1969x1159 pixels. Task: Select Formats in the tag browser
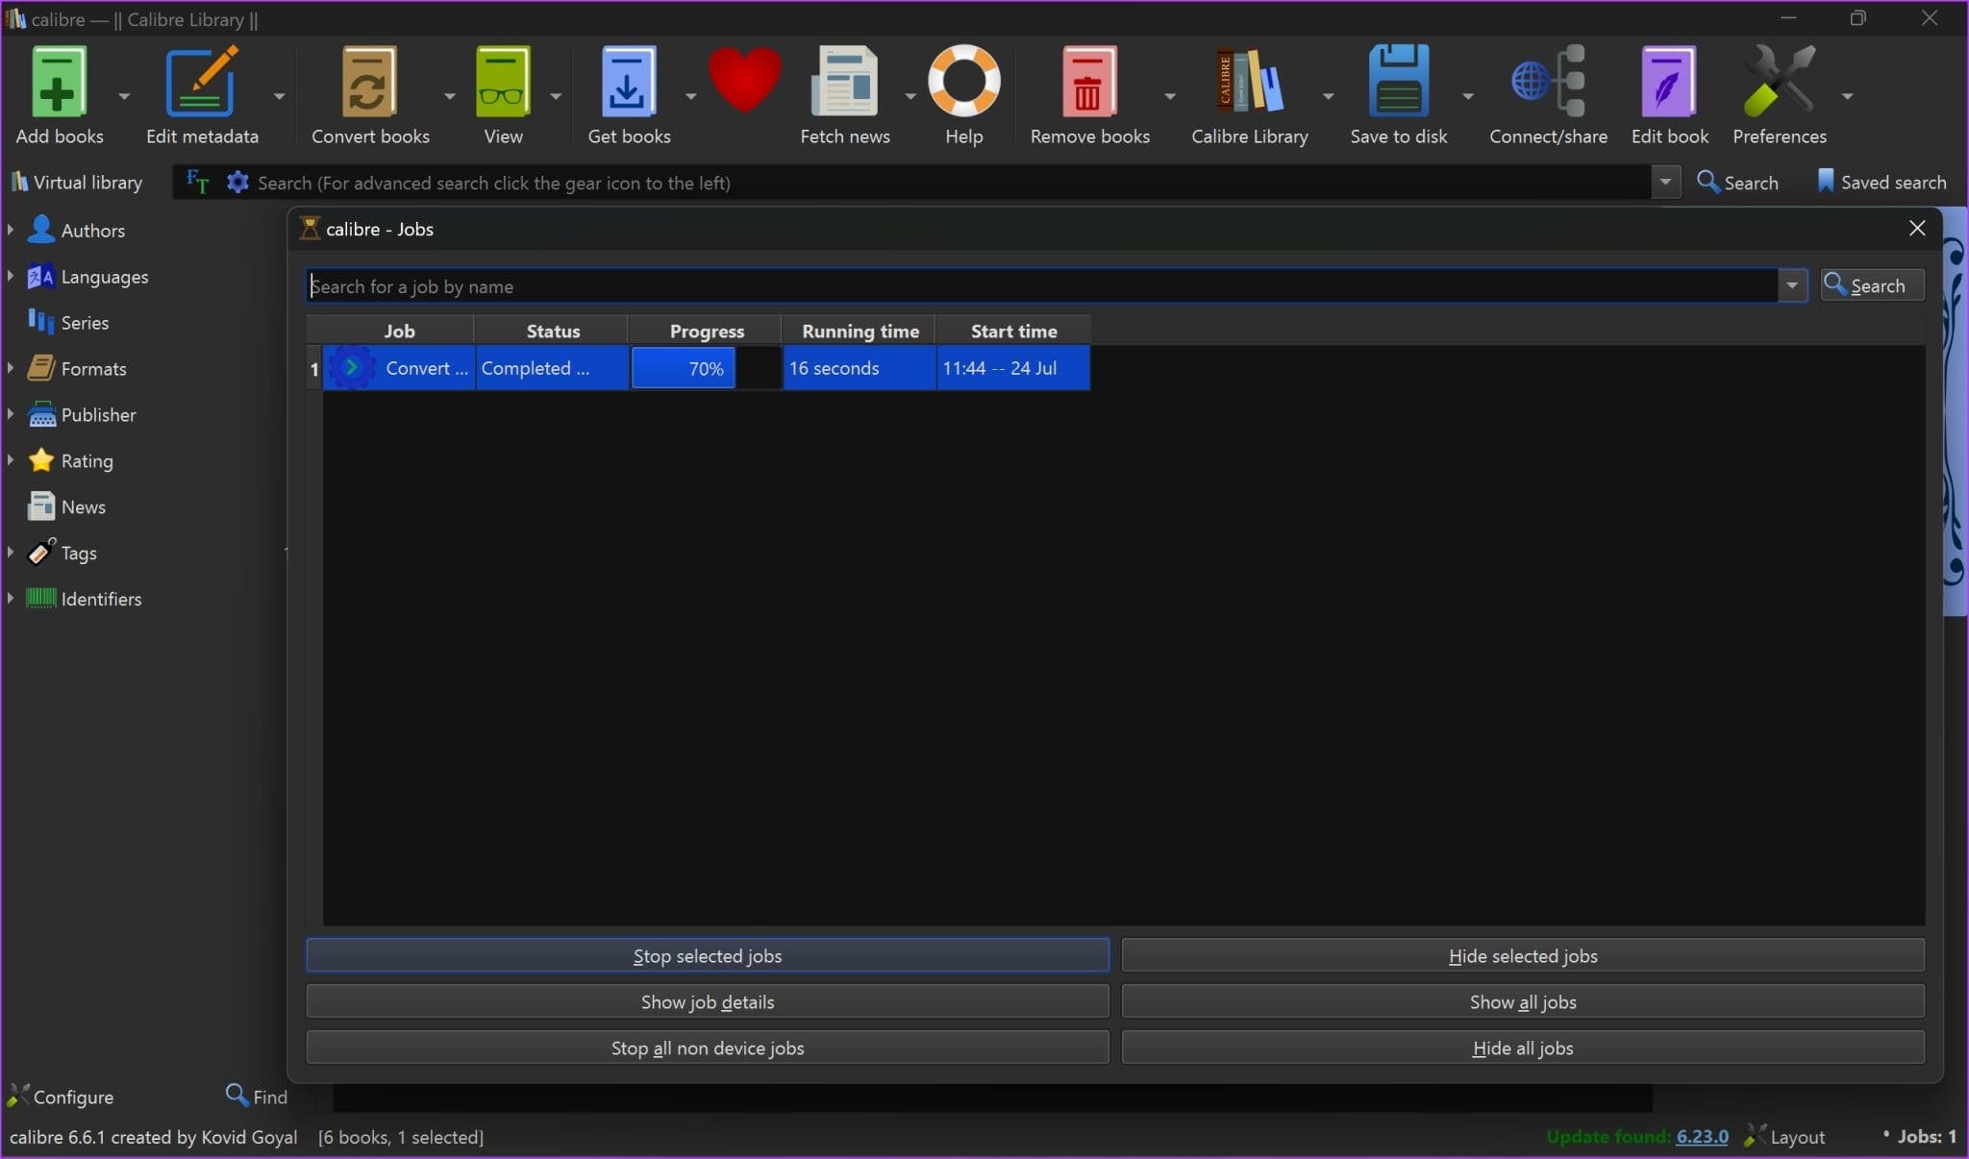[x=93, y=369]
